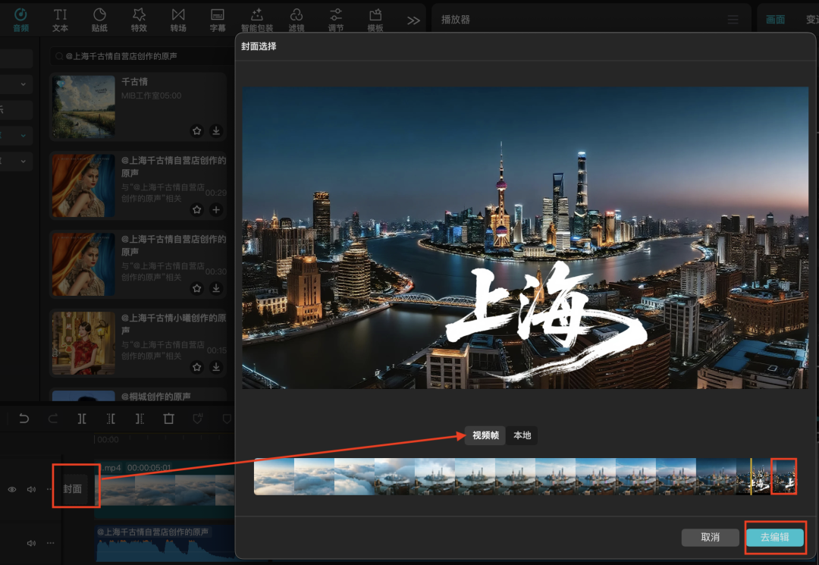Mute the video track speaker icon

pyautogui.click(x=31, y=490)
